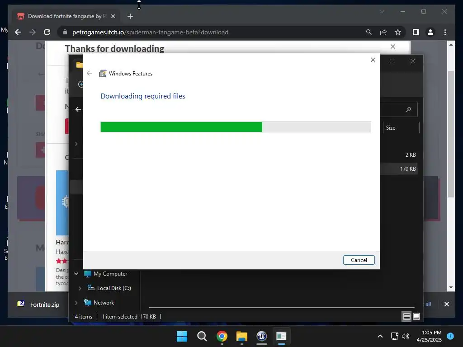
Task: Expand Local Disk (C:) node
Action: [80, 288]
